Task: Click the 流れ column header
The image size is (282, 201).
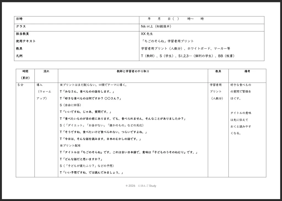Action: [x=46, y=71]
